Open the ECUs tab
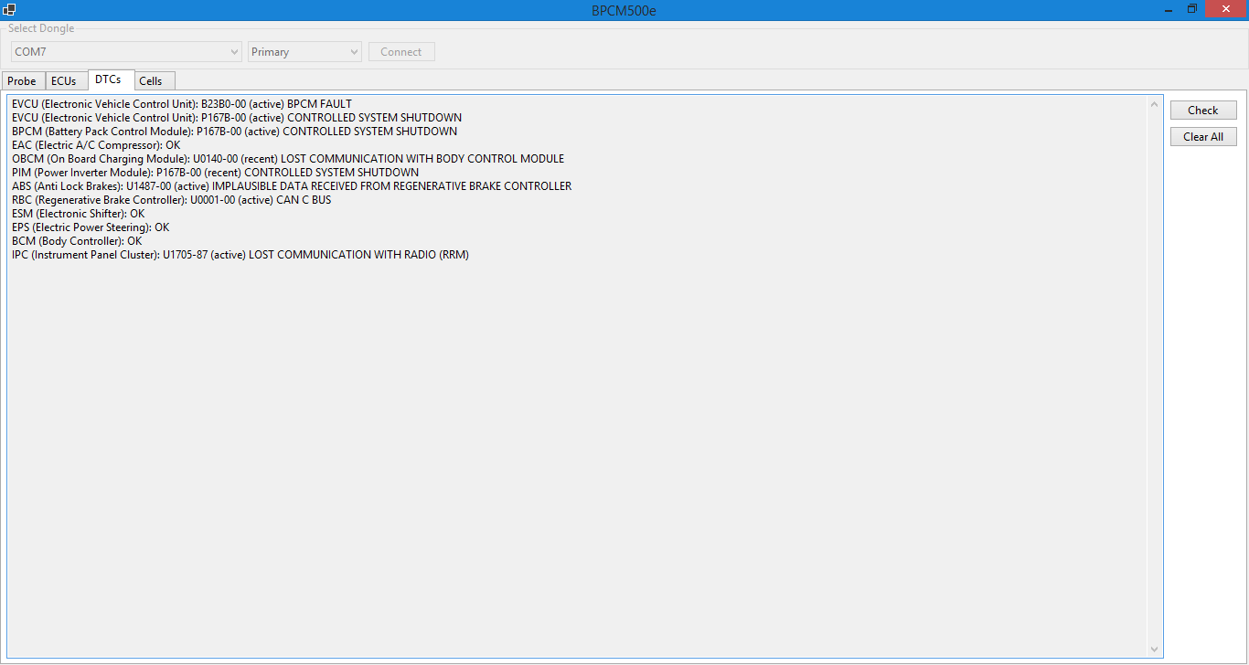 64,81
